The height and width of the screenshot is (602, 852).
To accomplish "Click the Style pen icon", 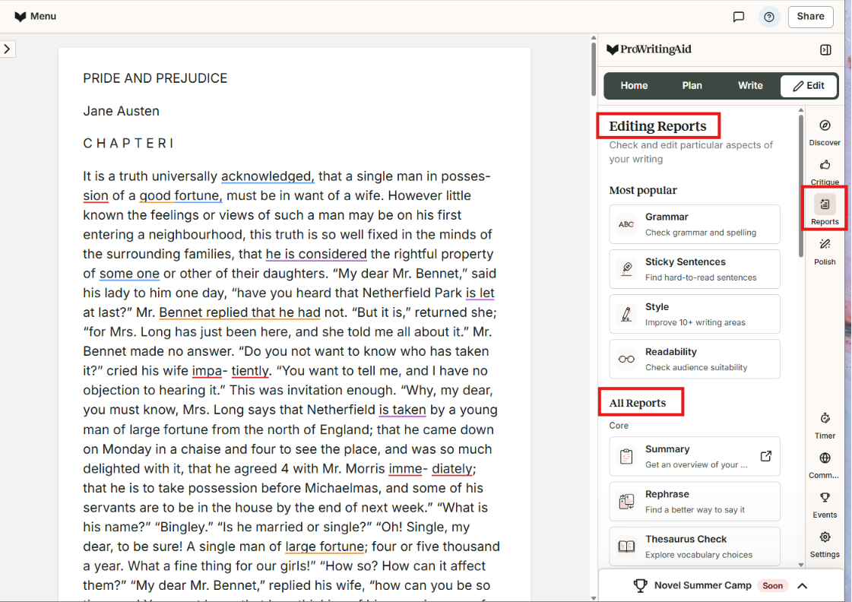I will pyautogui.click(x=626, y=315).
